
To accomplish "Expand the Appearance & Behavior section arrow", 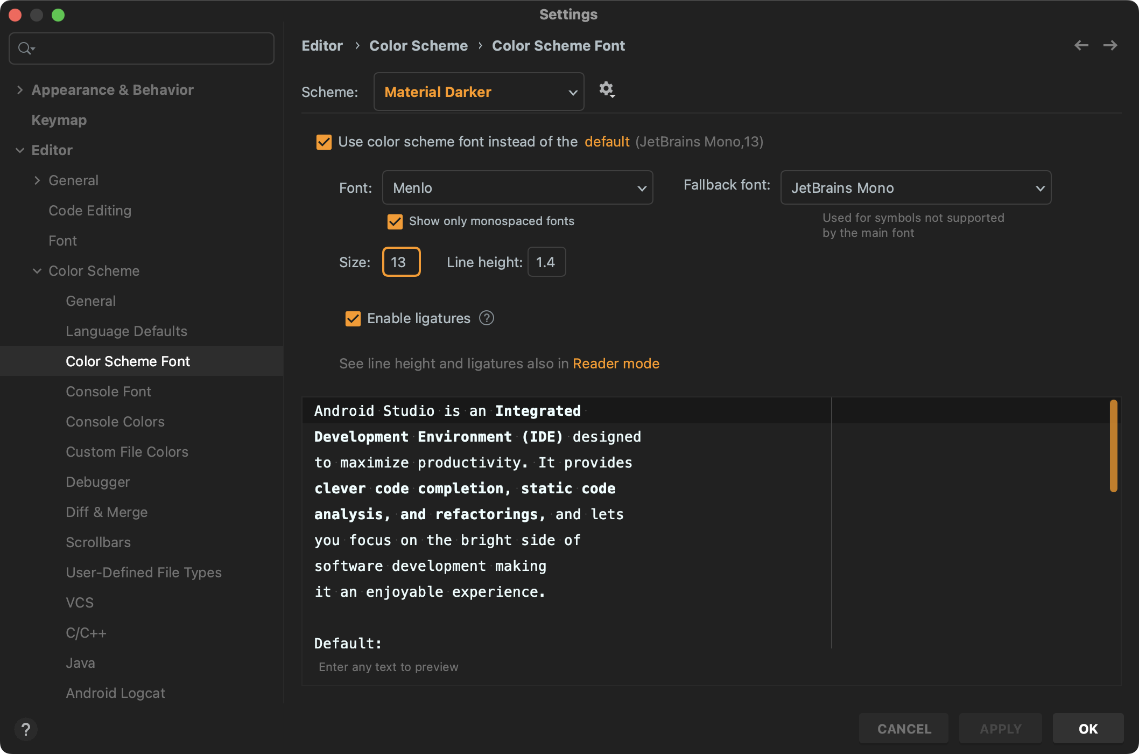I will [20, 90].
